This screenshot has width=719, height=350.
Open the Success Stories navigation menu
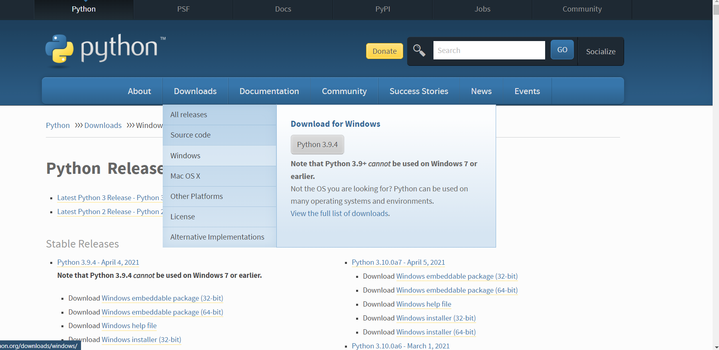(x=419, y=91)
